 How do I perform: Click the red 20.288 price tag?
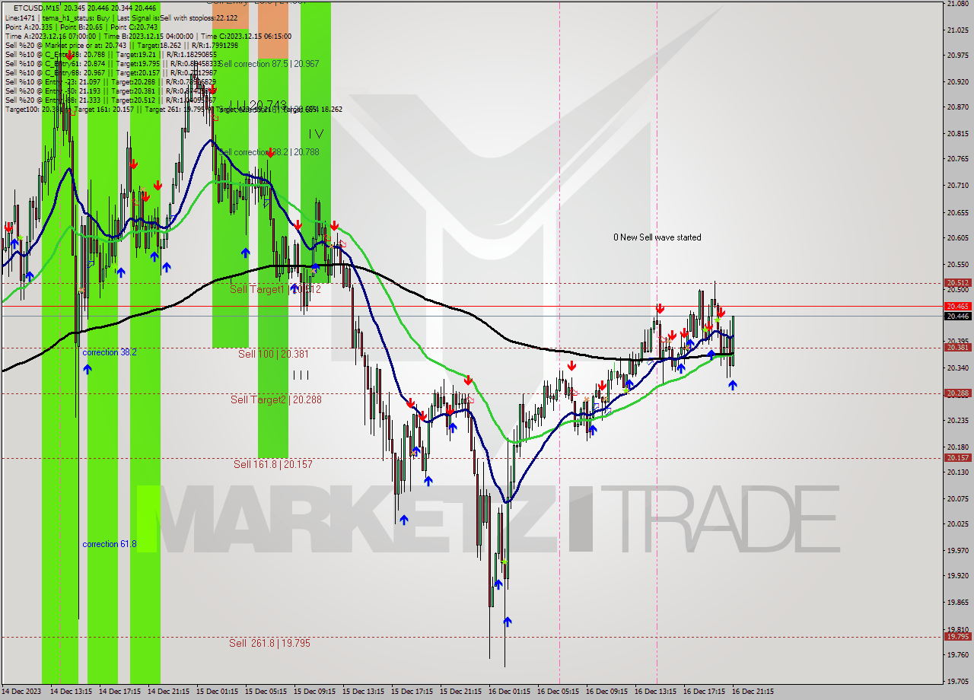(x=957, y=393)
